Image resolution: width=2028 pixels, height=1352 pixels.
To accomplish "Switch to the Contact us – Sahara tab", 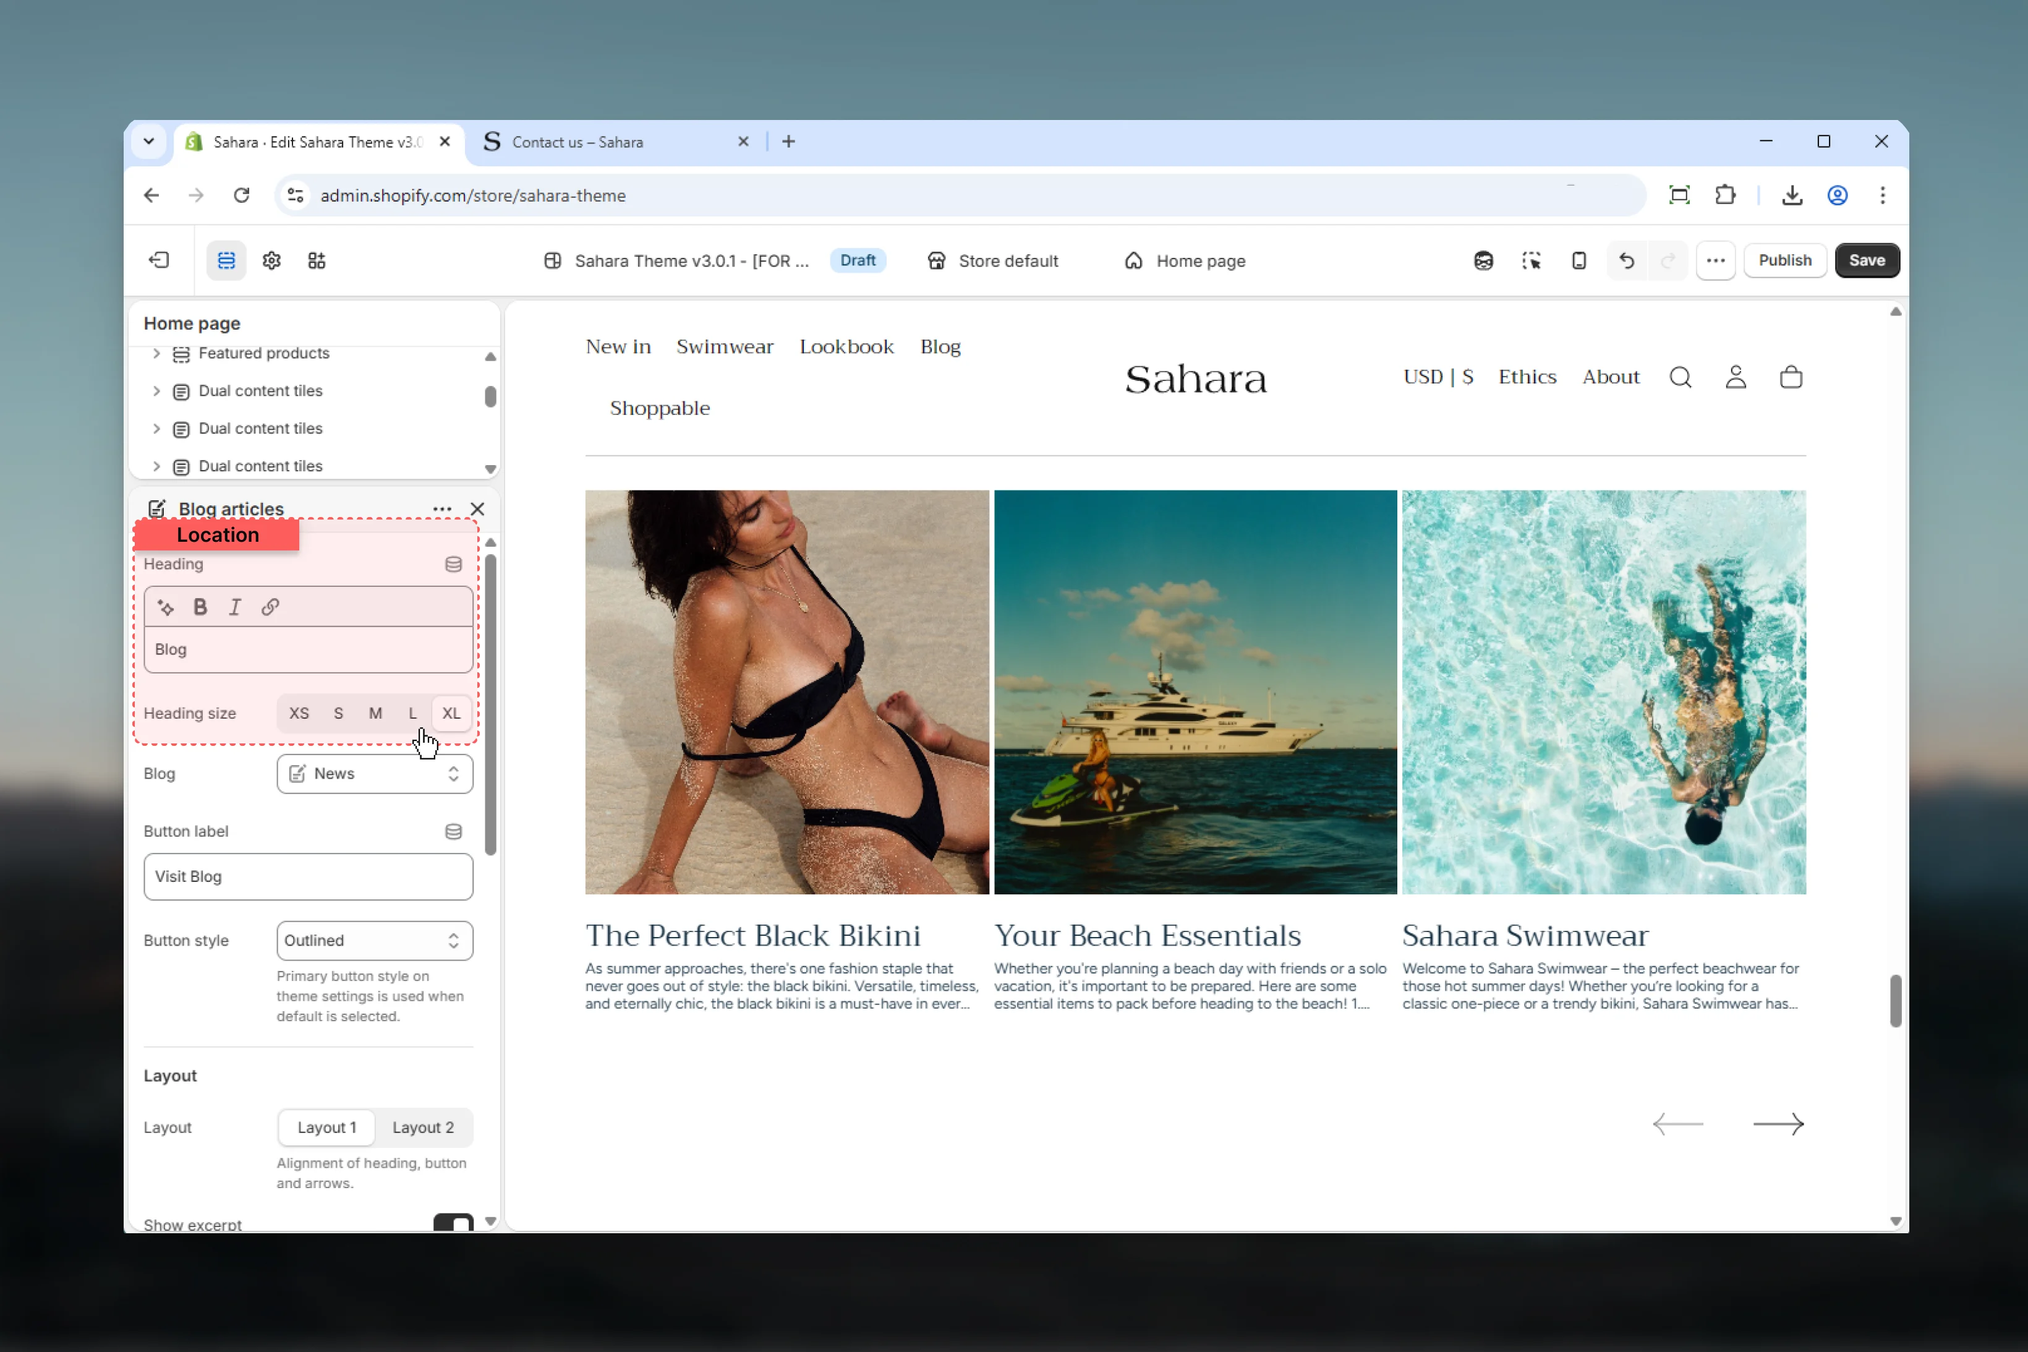I will pos(615,142).
